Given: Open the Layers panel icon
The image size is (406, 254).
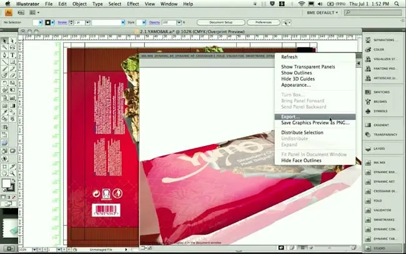Looking at the screenshot, I should tap(380, 149).
